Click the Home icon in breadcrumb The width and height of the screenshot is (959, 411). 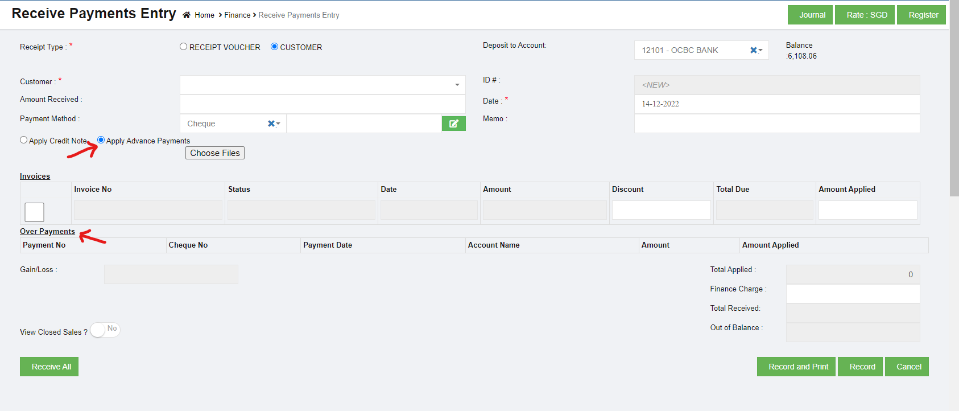point(187,15)
